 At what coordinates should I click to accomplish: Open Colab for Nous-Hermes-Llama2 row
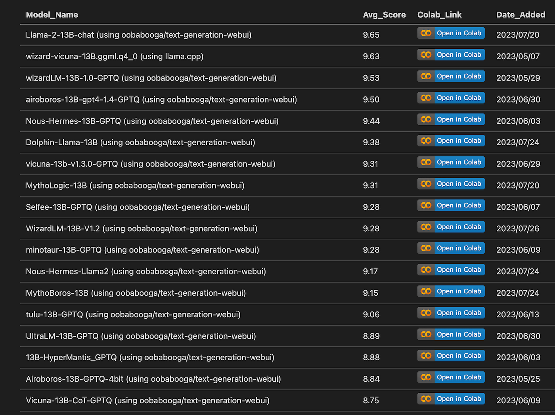451,270
